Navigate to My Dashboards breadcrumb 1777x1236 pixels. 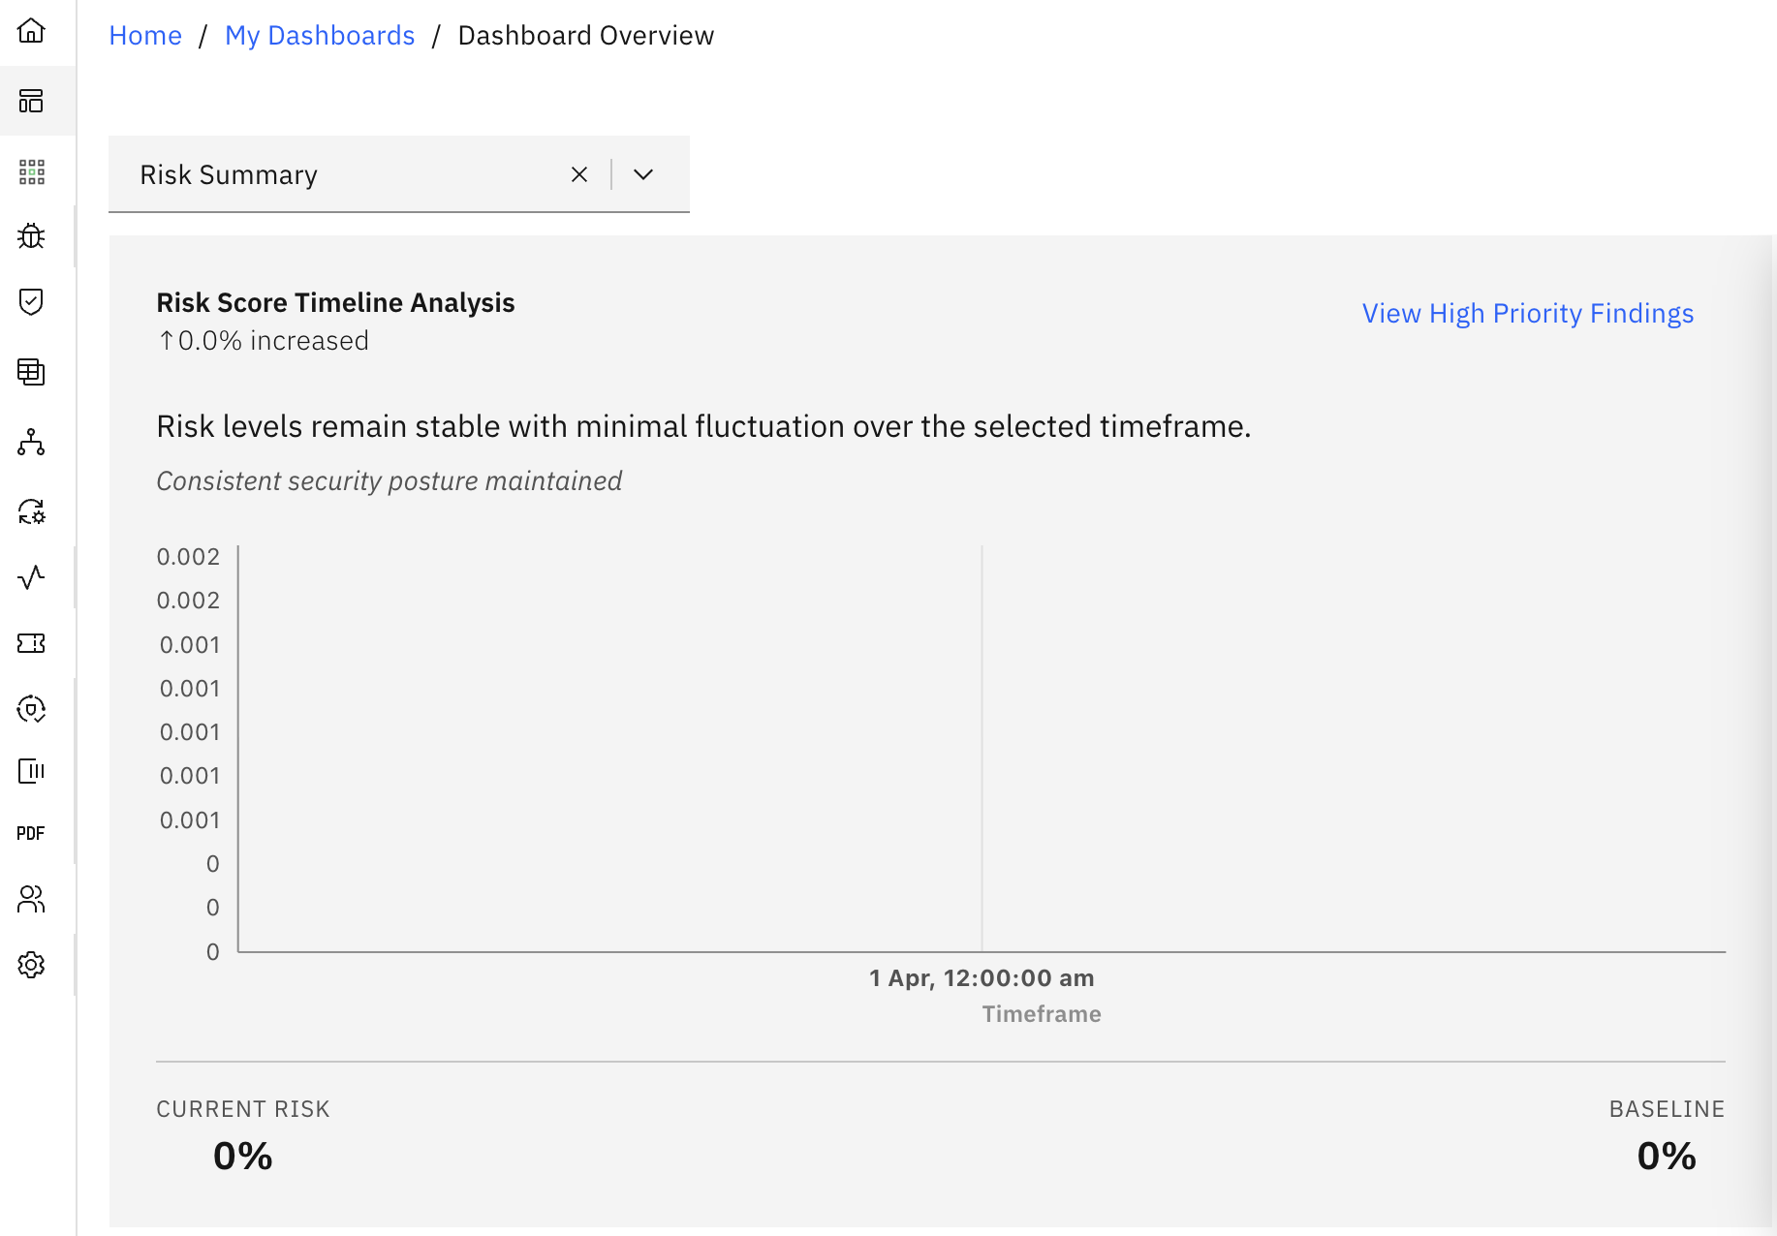click(320, 36)
